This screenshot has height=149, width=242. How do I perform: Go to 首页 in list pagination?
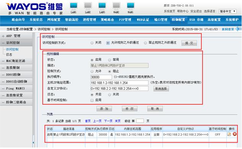tap(88, 121)
